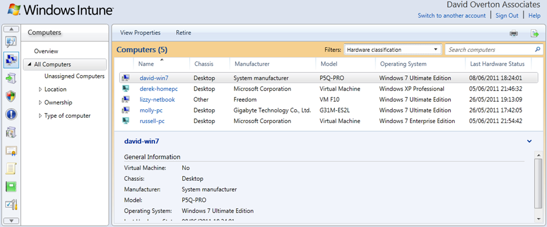Click View Properties in the toolbar
The width and height of the screenshot is (547, 227).
click(x=140, y=33)
